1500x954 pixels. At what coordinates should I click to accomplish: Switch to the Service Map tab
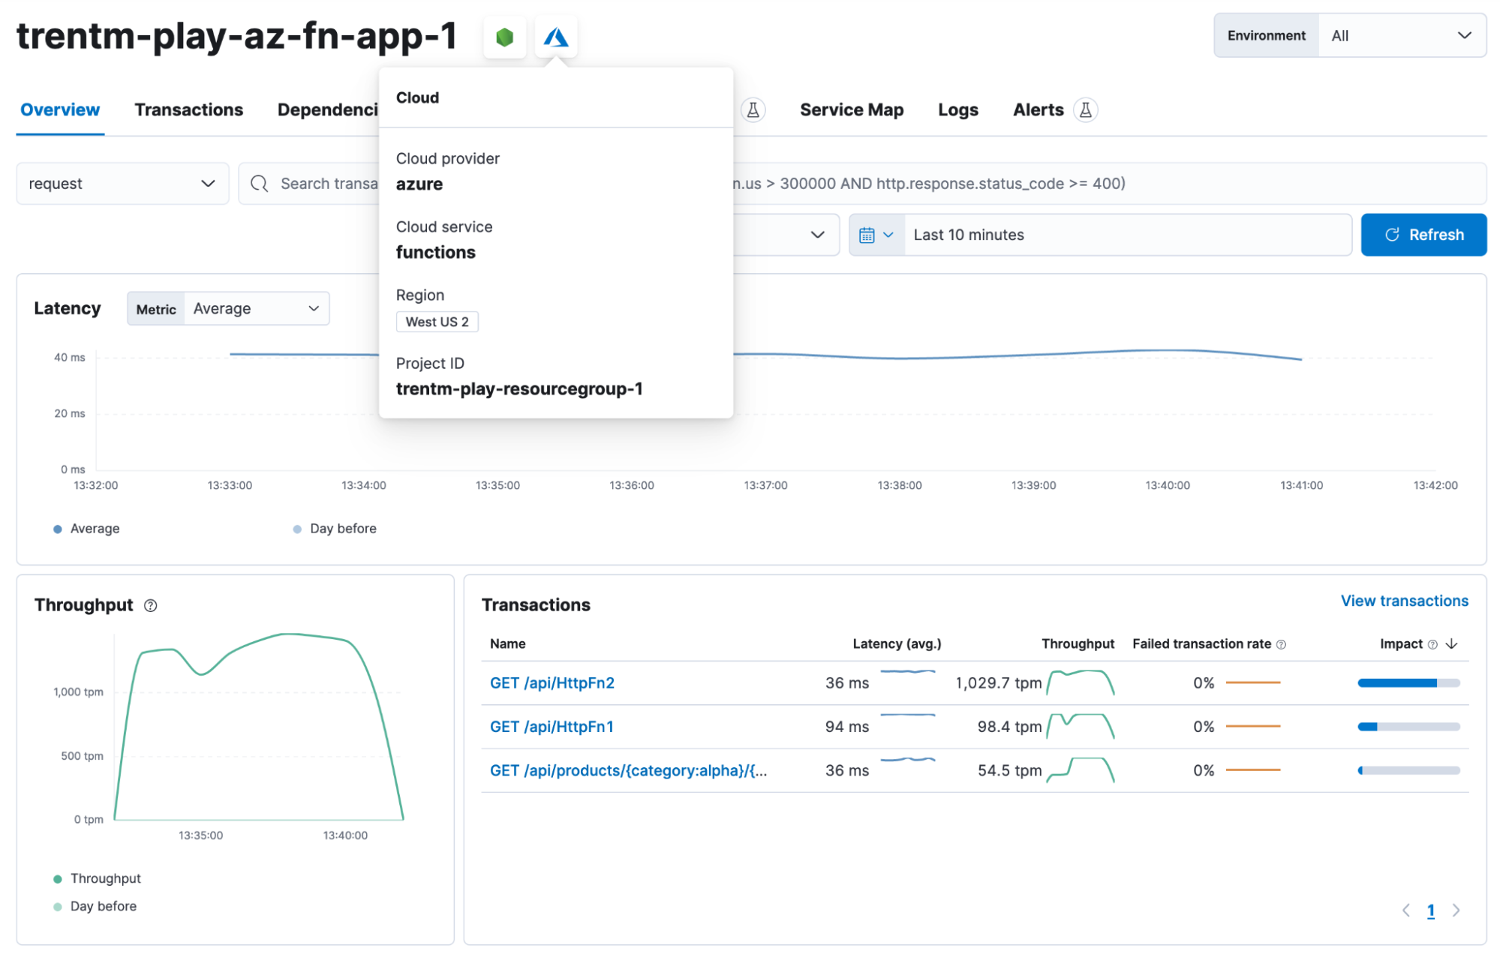852,109
